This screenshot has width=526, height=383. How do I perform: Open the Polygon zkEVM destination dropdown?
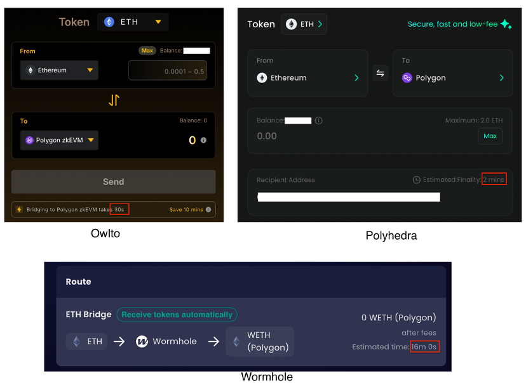(59, 140)
